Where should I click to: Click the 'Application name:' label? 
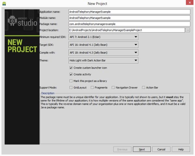[50, 12]
